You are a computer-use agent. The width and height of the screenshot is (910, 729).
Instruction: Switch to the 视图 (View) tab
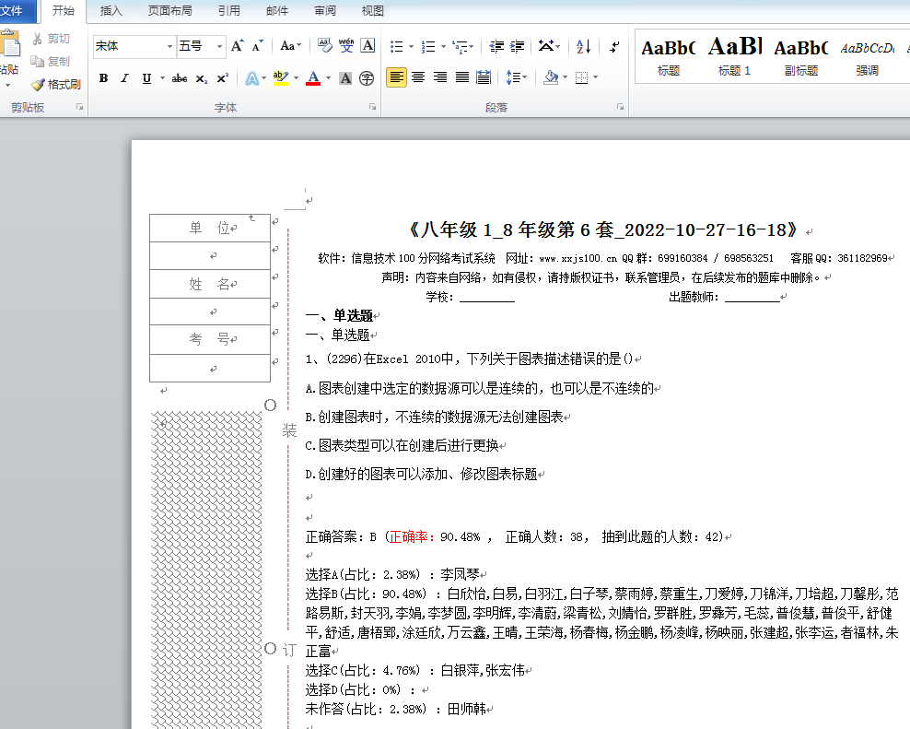click(x=373, y=11)
